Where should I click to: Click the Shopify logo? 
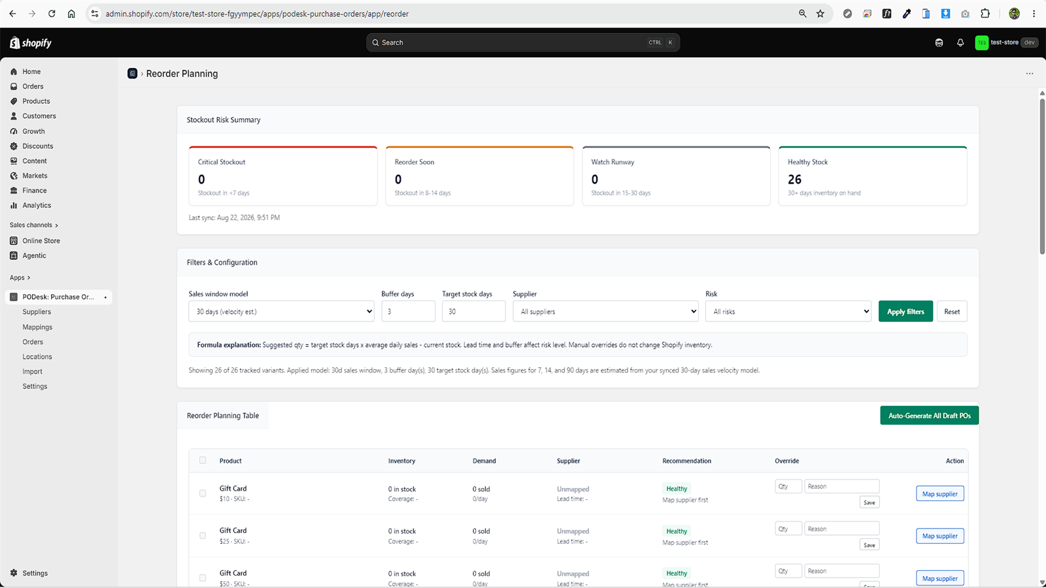(x=31, y=42)
